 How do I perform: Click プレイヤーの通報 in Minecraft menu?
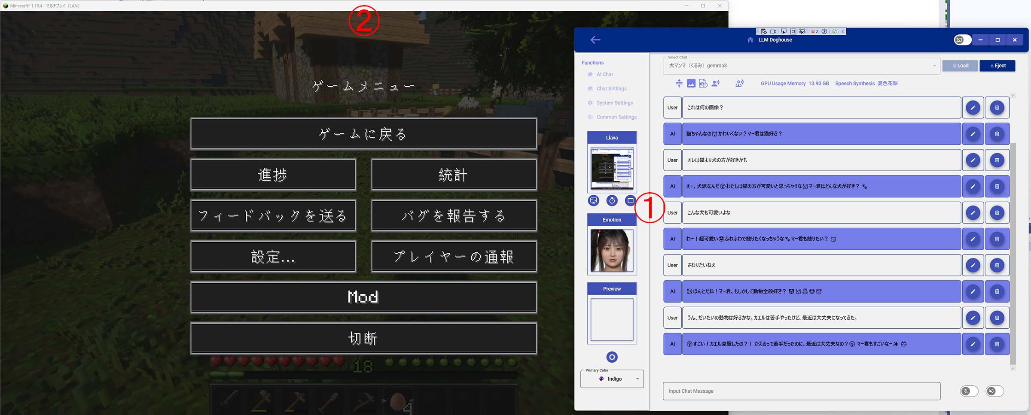[x=454, y=257]
